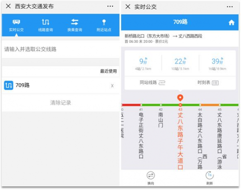This screenshot has height=190, width=241.
Task: Click the 709路 header title
Action: (180, 22)
